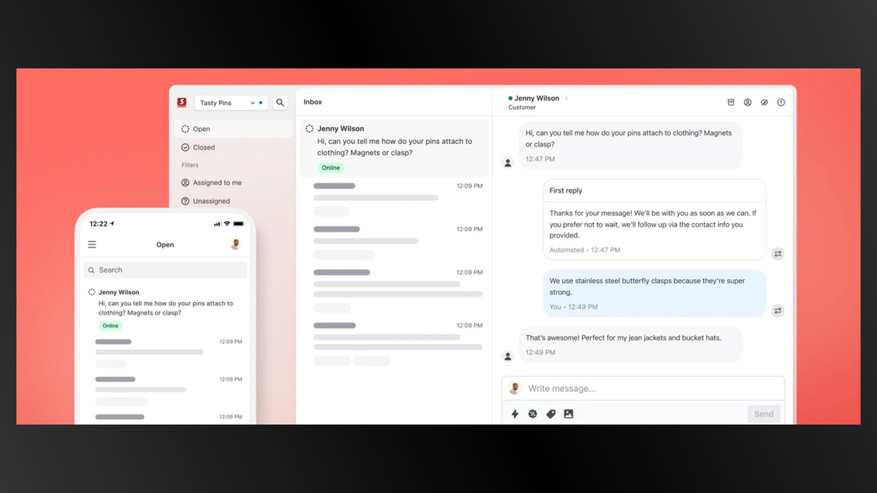Click the discount percent badge icon
Viewport: 877px width, 493px height.
point(533,414)
